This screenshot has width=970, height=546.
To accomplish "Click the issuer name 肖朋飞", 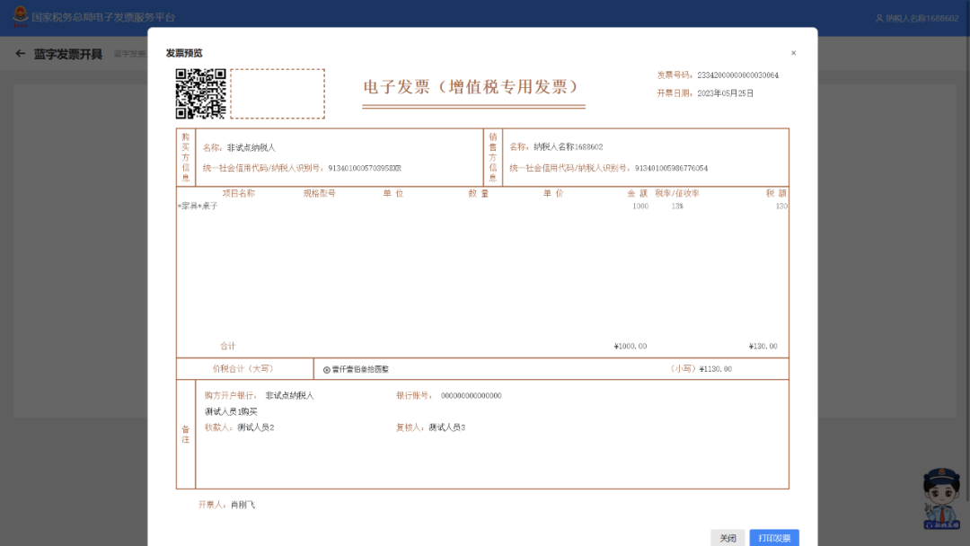I will click(x=243, y=506).
